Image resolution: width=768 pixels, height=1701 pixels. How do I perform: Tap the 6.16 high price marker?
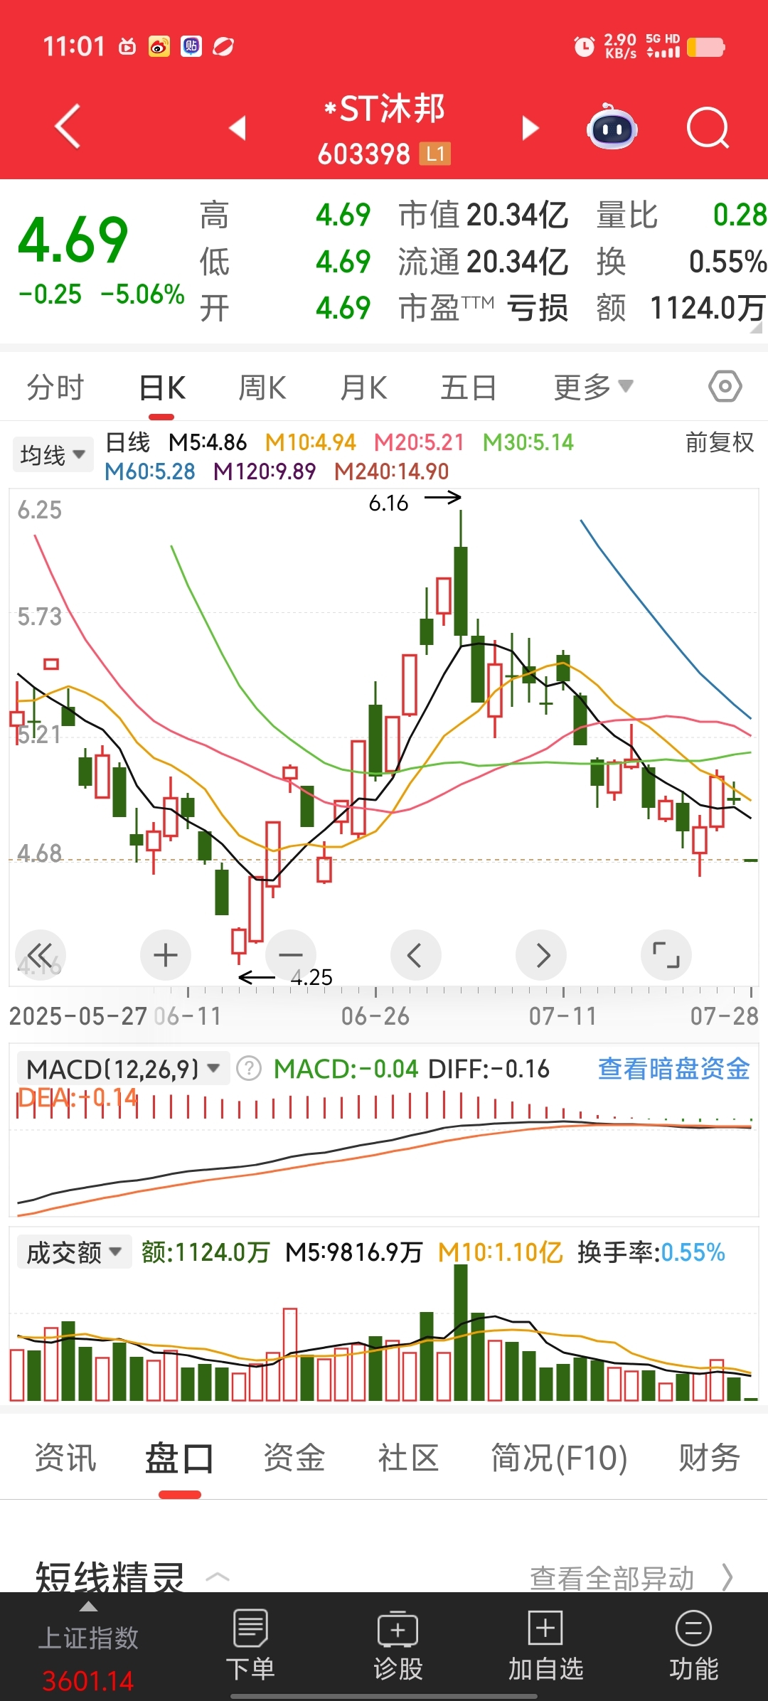tap(388, 503)
